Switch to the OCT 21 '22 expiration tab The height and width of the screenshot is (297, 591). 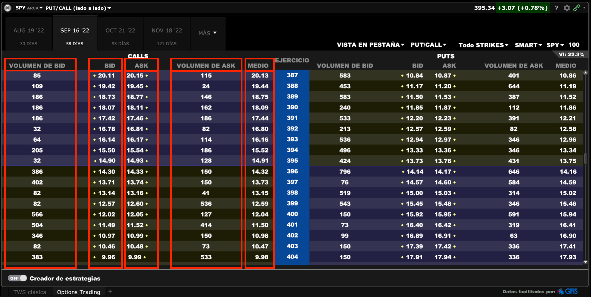click(x=120, y=34)
